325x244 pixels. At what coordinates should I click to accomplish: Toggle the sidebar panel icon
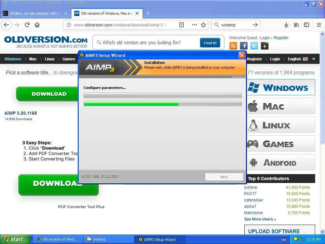pos(307,25)
